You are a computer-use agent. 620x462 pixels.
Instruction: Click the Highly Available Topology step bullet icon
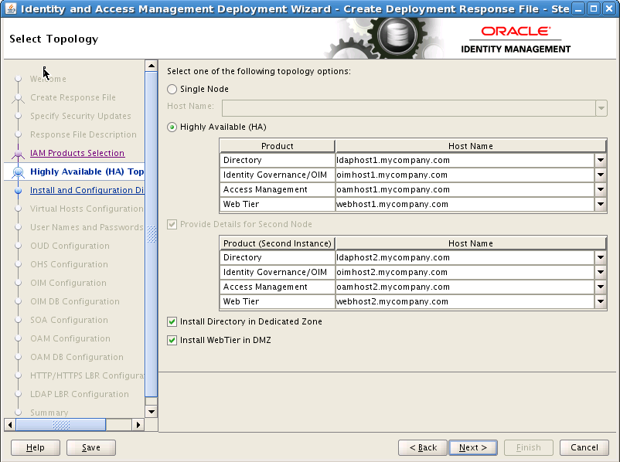pos(18,172)
